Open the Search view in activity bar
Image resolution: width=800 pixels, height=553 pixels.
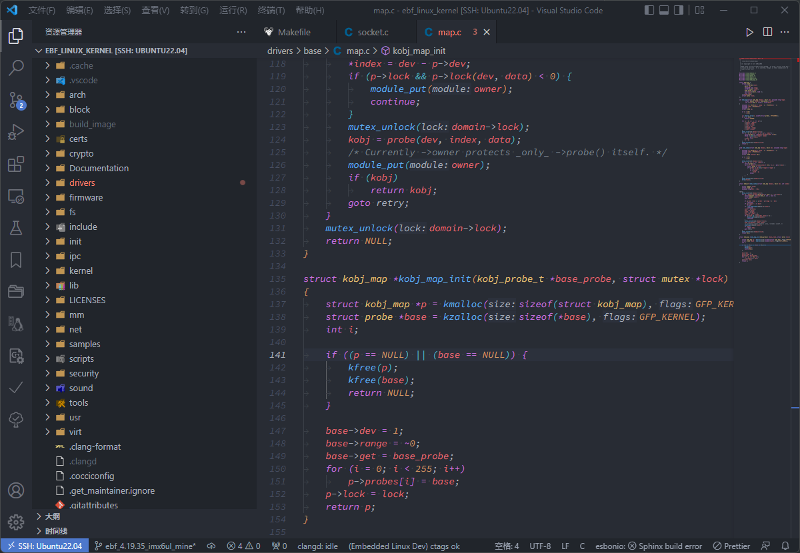point(16,67)
